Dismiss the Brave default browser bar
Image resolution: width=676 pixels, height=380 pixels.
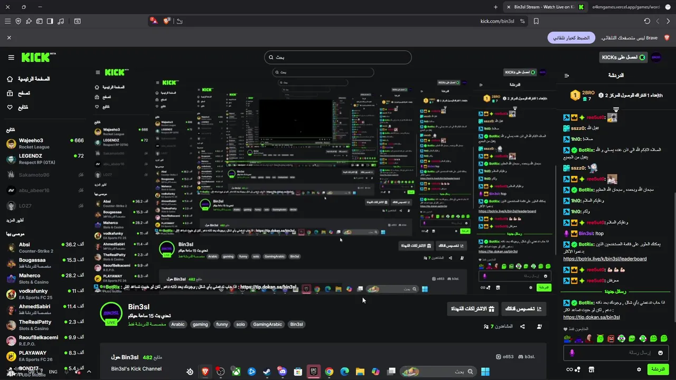[9, 38]
